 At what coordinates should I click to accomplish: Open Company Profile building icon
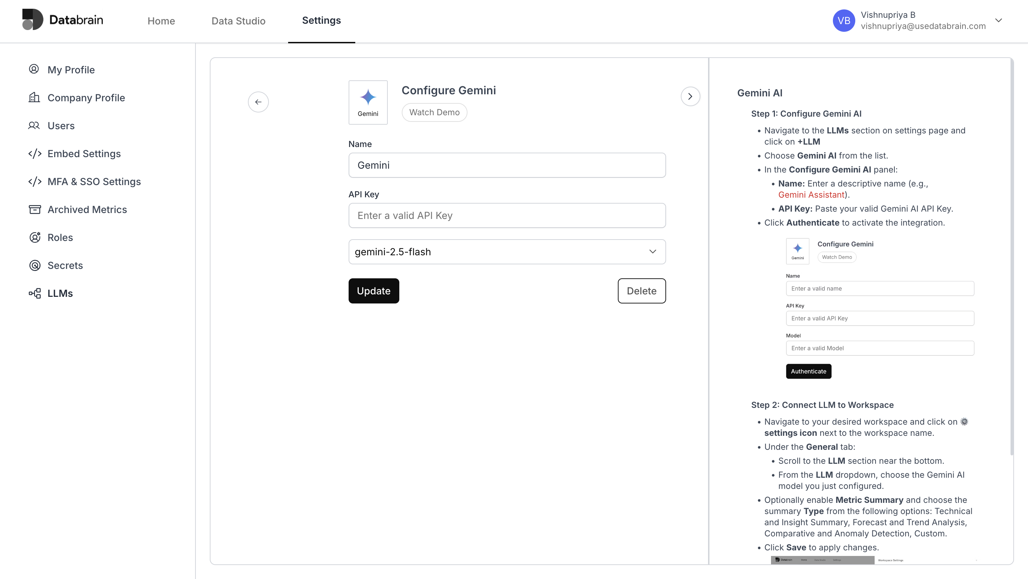(x=34, y=97)
